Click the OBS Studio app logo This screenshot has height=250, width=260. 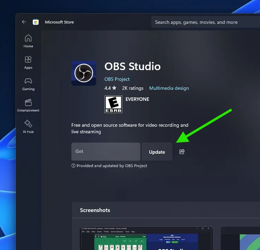pos(84,73)
